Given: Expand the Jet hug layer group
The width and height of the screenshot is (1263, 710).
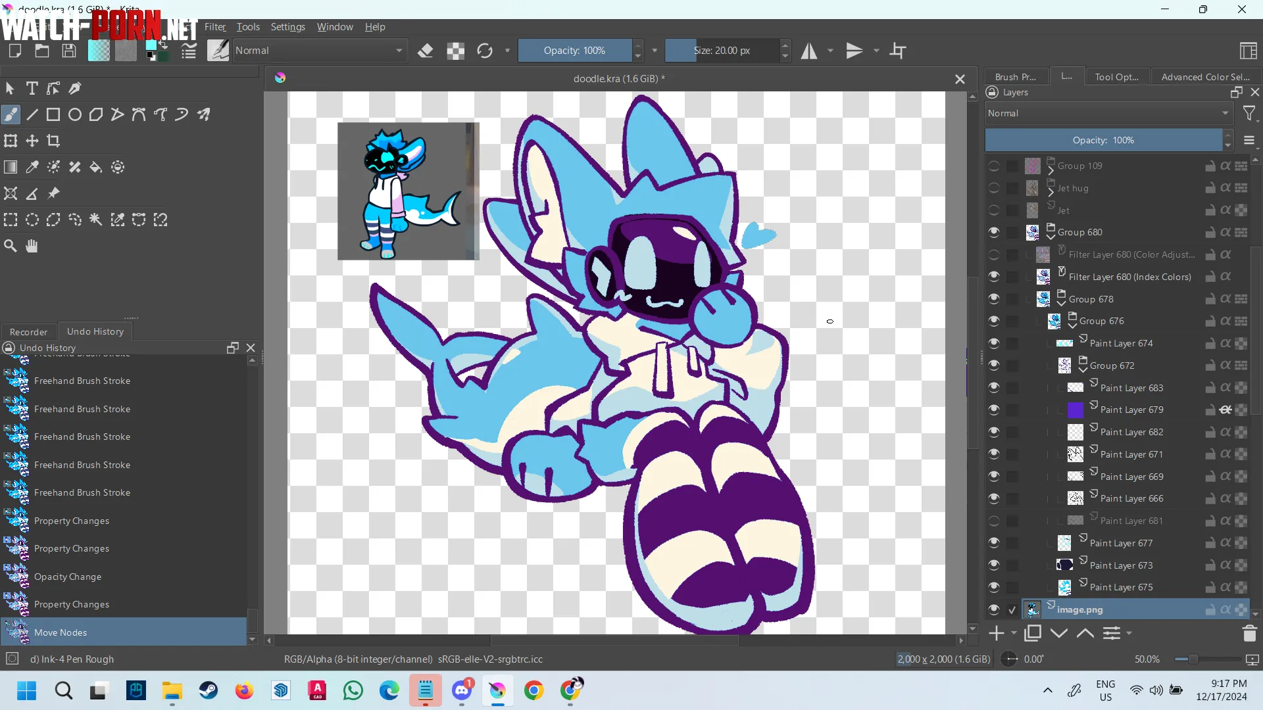Looking at the screenshot, I should point(1051,193).
